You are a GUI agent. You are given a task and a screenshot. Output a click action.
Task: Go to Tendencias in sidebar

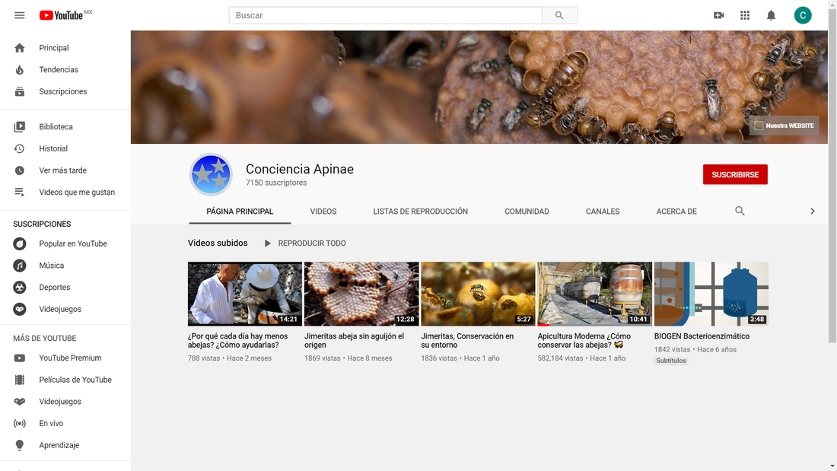click(59, 69)
